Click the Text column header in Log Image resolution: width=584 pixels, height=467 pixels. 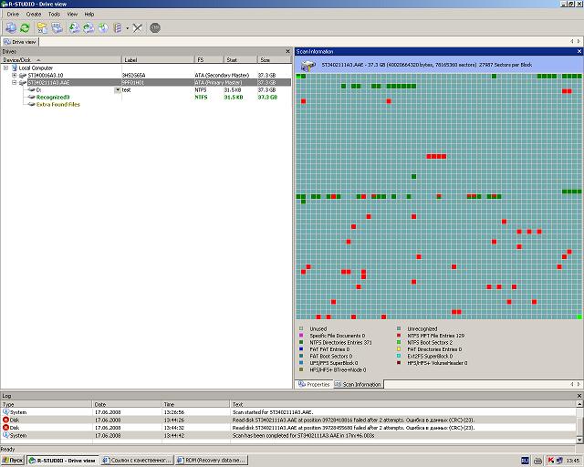[x=402, y=404]
